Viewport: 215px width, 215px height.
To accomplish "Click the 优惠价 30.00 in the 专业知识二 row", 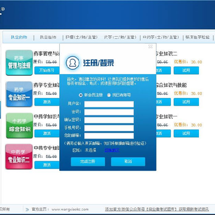I will [188, 62].
